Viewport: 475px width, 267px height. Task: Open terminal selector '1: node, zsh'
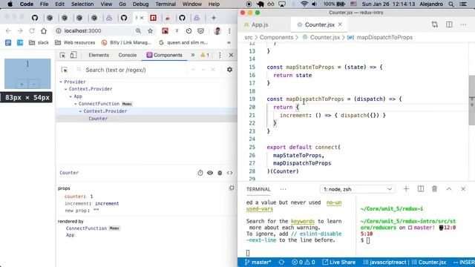[x=358, y=189]
